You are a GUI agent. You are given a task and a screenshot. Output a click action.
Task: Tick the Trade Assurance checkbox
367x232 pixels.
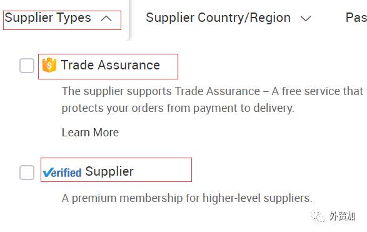coord(27,66)
